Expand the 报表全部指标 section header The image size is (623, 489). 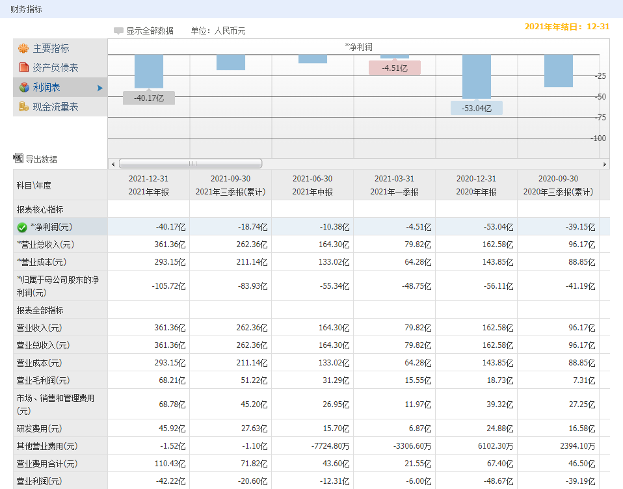tap(40, 310)
